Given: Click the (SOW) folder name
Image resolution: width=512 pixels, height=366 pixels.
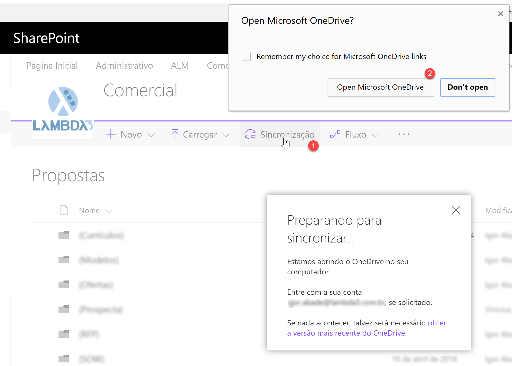Looking at the screenshot, I should coord(91,359).
